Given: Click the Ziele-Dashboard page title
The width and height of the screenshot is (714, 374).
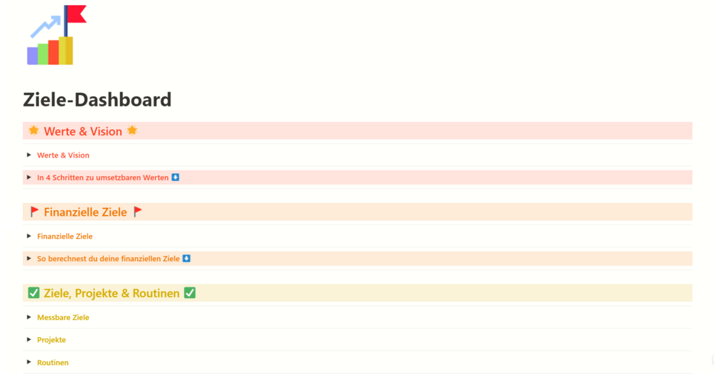Looking at the screenshot, I should tap(97, 99).
